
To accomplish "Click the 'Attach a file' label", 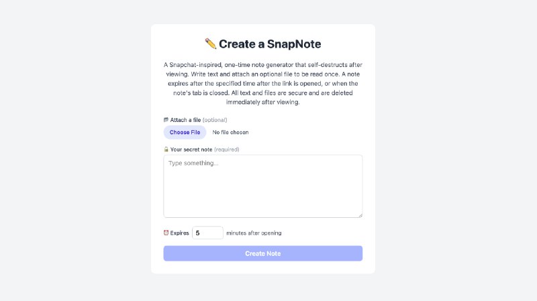I will 185,120.
